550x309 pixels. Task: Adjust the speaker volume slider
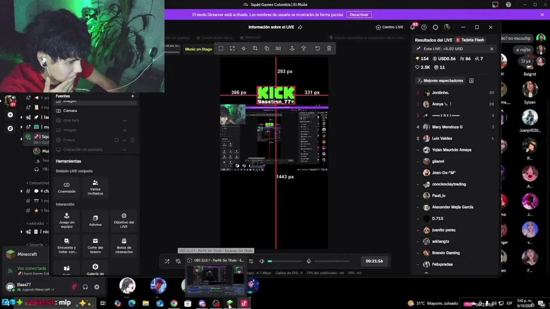[285, 261]
